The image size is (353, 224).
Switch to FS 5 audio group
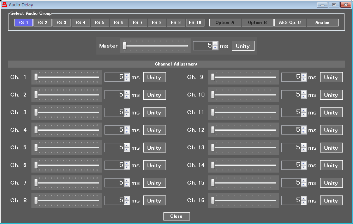(100, 23)
